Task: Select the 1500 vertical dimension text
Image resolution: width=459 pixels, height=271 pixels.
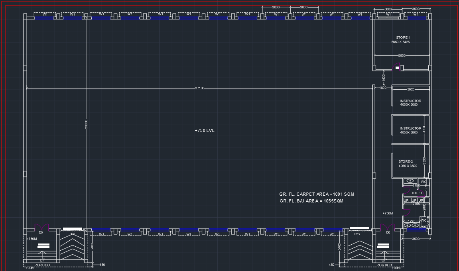Action: click(384, 78)
